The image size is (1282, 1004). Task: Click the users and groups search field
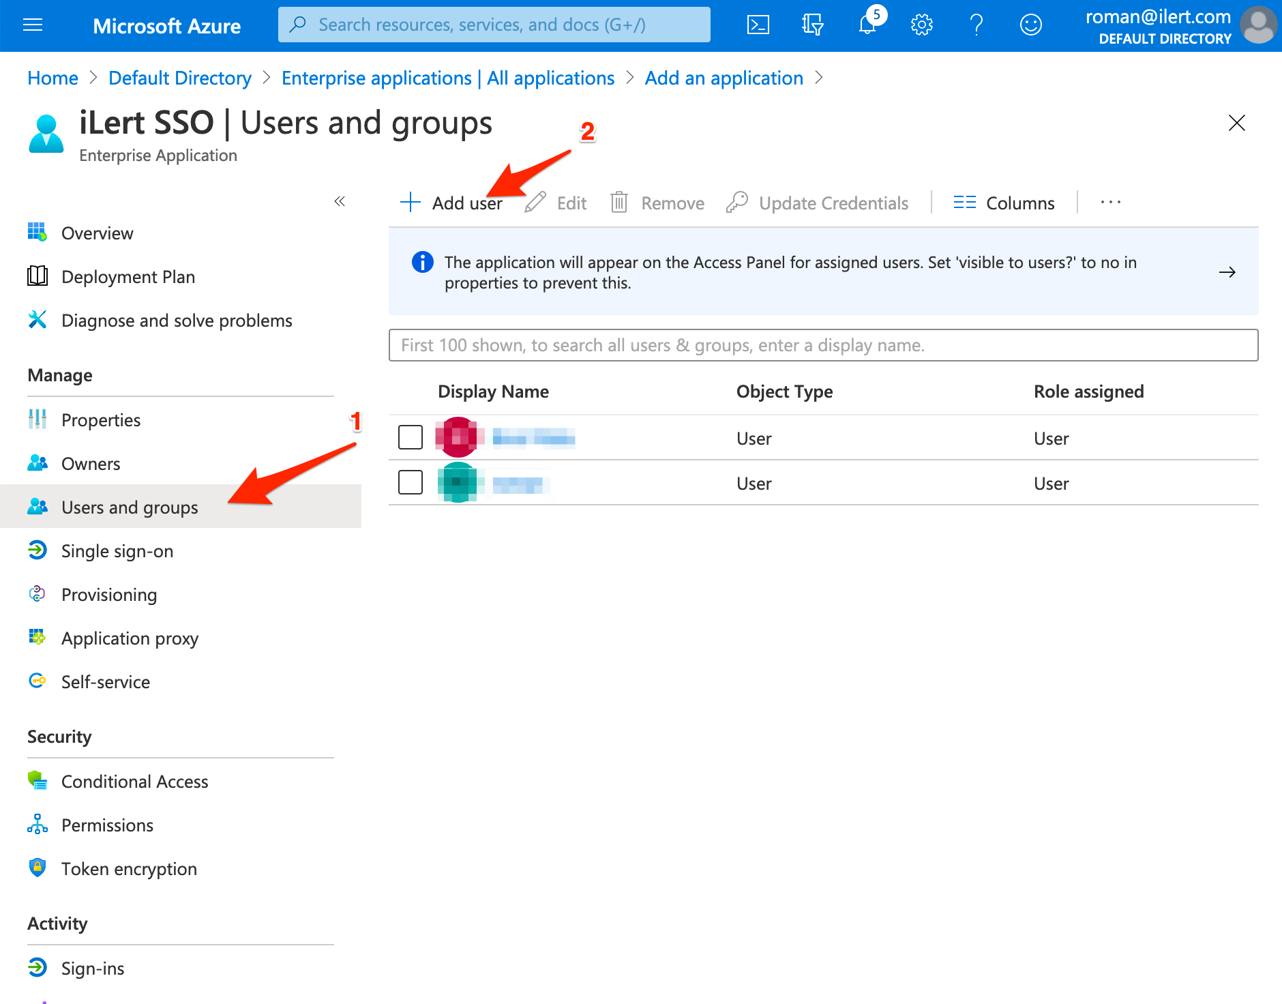point(822,345)
